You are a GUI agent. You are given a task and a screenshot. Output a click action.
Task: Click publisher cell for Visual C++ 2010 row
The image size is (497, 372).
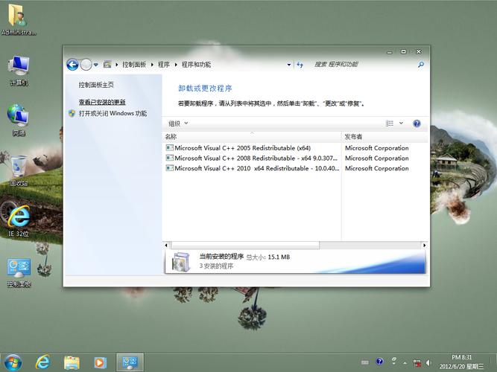(376, 168)
